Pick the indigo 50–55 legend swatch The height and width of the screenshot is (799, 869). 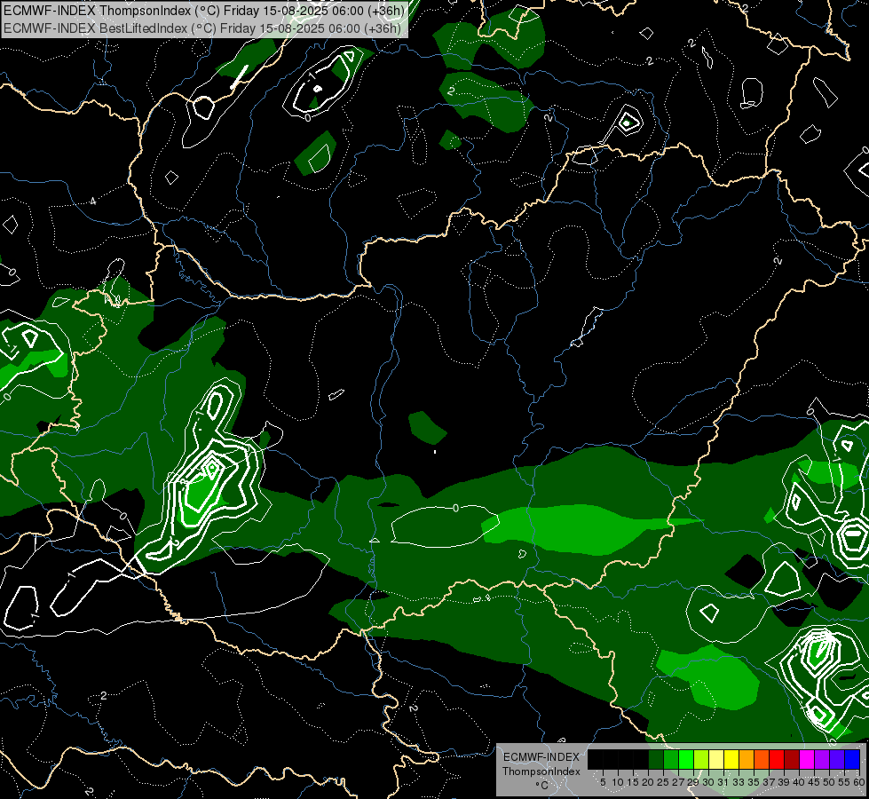[837, 759]
